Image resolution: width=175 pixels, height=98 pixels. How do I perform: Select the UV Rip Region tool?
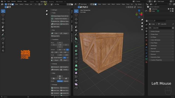click(x=3, y=39)
